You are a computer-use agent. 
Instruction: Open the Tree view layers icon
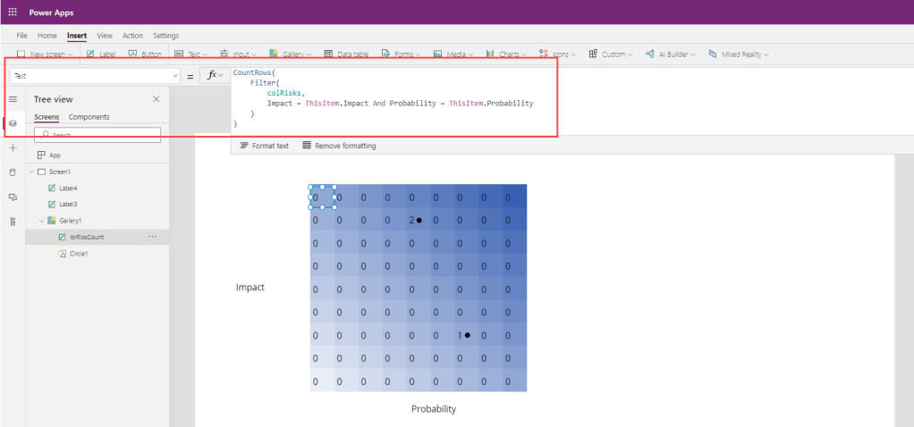[13, 123]
